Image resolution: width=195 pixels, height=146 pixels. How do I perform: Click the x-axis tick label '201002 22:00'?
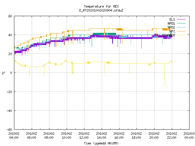point(172,135)
